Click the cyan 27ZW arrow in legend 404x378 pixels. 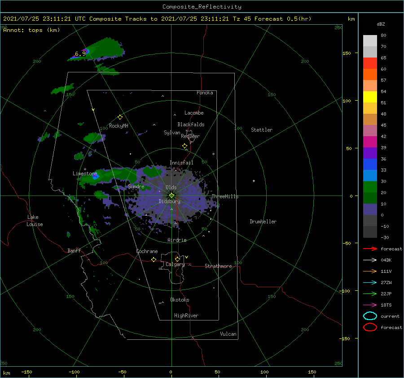[x=370, y=283]
